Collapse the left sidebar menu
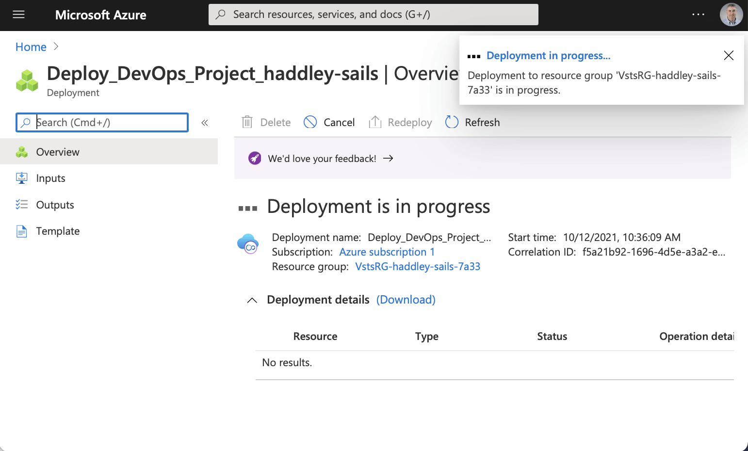 (205, 123)
